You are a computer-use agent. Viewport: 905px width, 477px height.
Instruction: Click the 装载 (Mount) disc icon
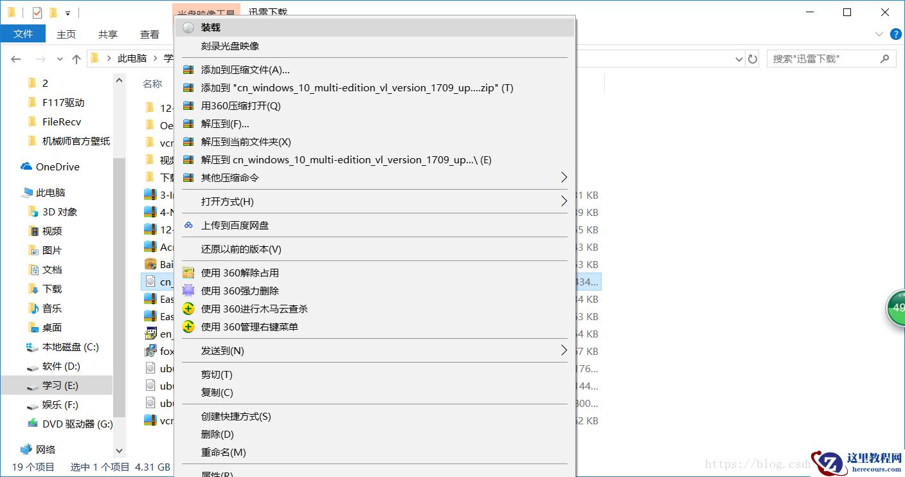tap(188, 28)
